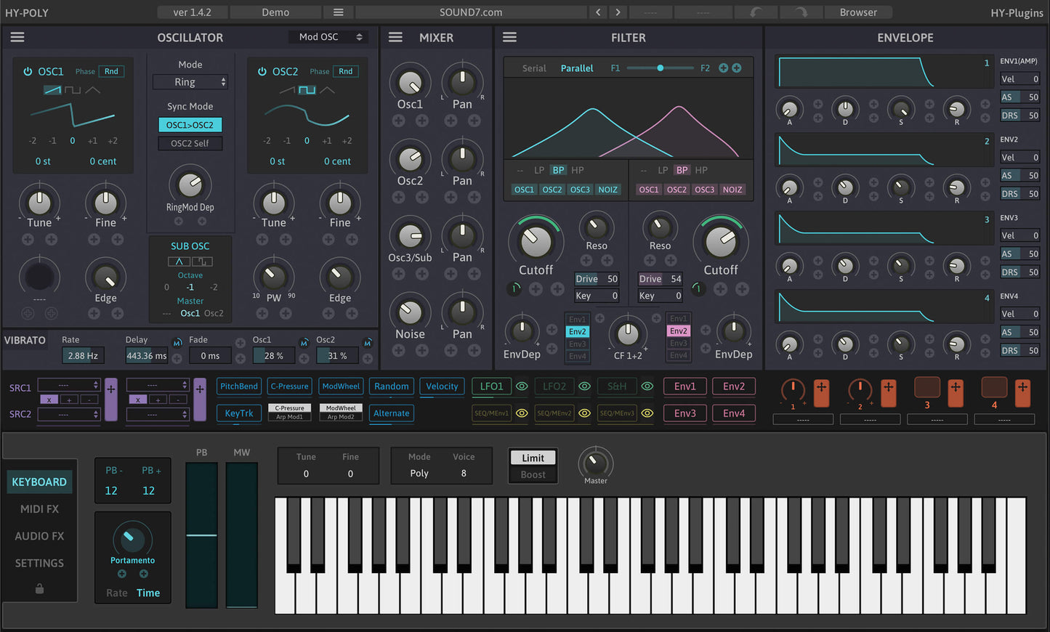Open the Mixer section hamburger menu
This screenshot has width=1050, height=632.
(395, 37)
